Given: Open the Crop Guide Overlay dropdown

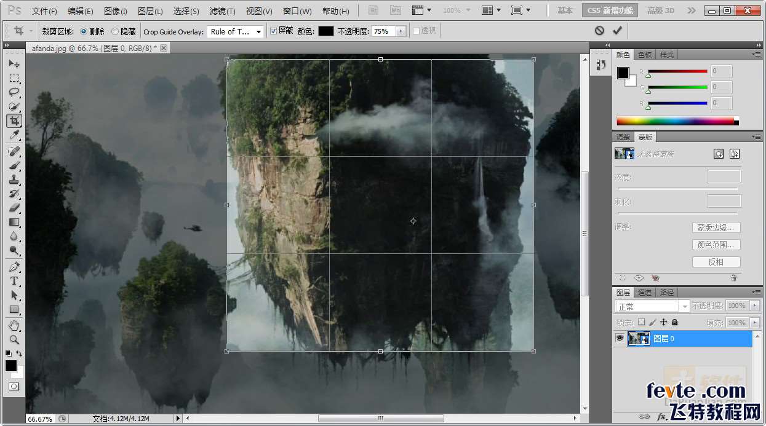Looking at the screenshot, I should click(236, 31).
